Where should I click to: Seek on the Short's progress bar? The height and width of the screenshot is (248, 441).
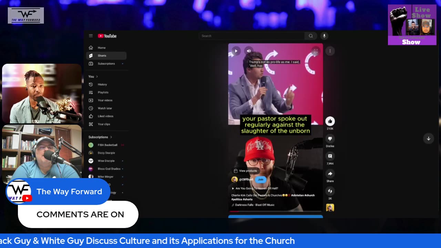click(276, 211)
